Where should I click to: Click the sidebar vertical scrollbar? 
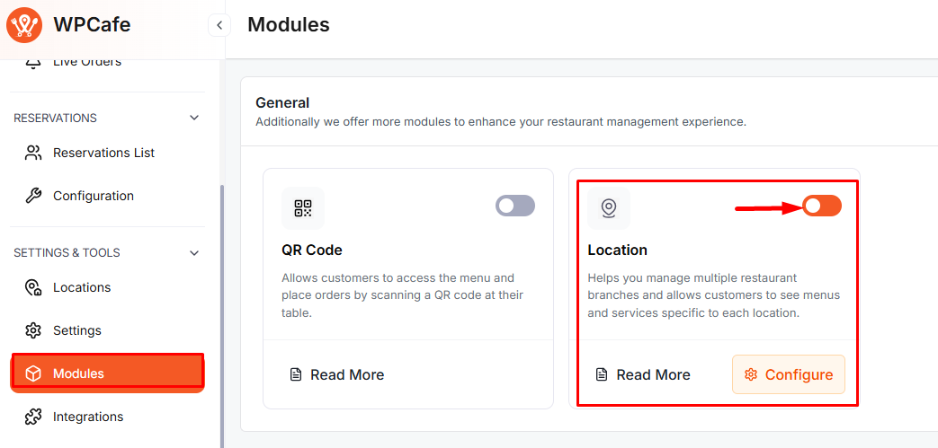click(222, 314)
